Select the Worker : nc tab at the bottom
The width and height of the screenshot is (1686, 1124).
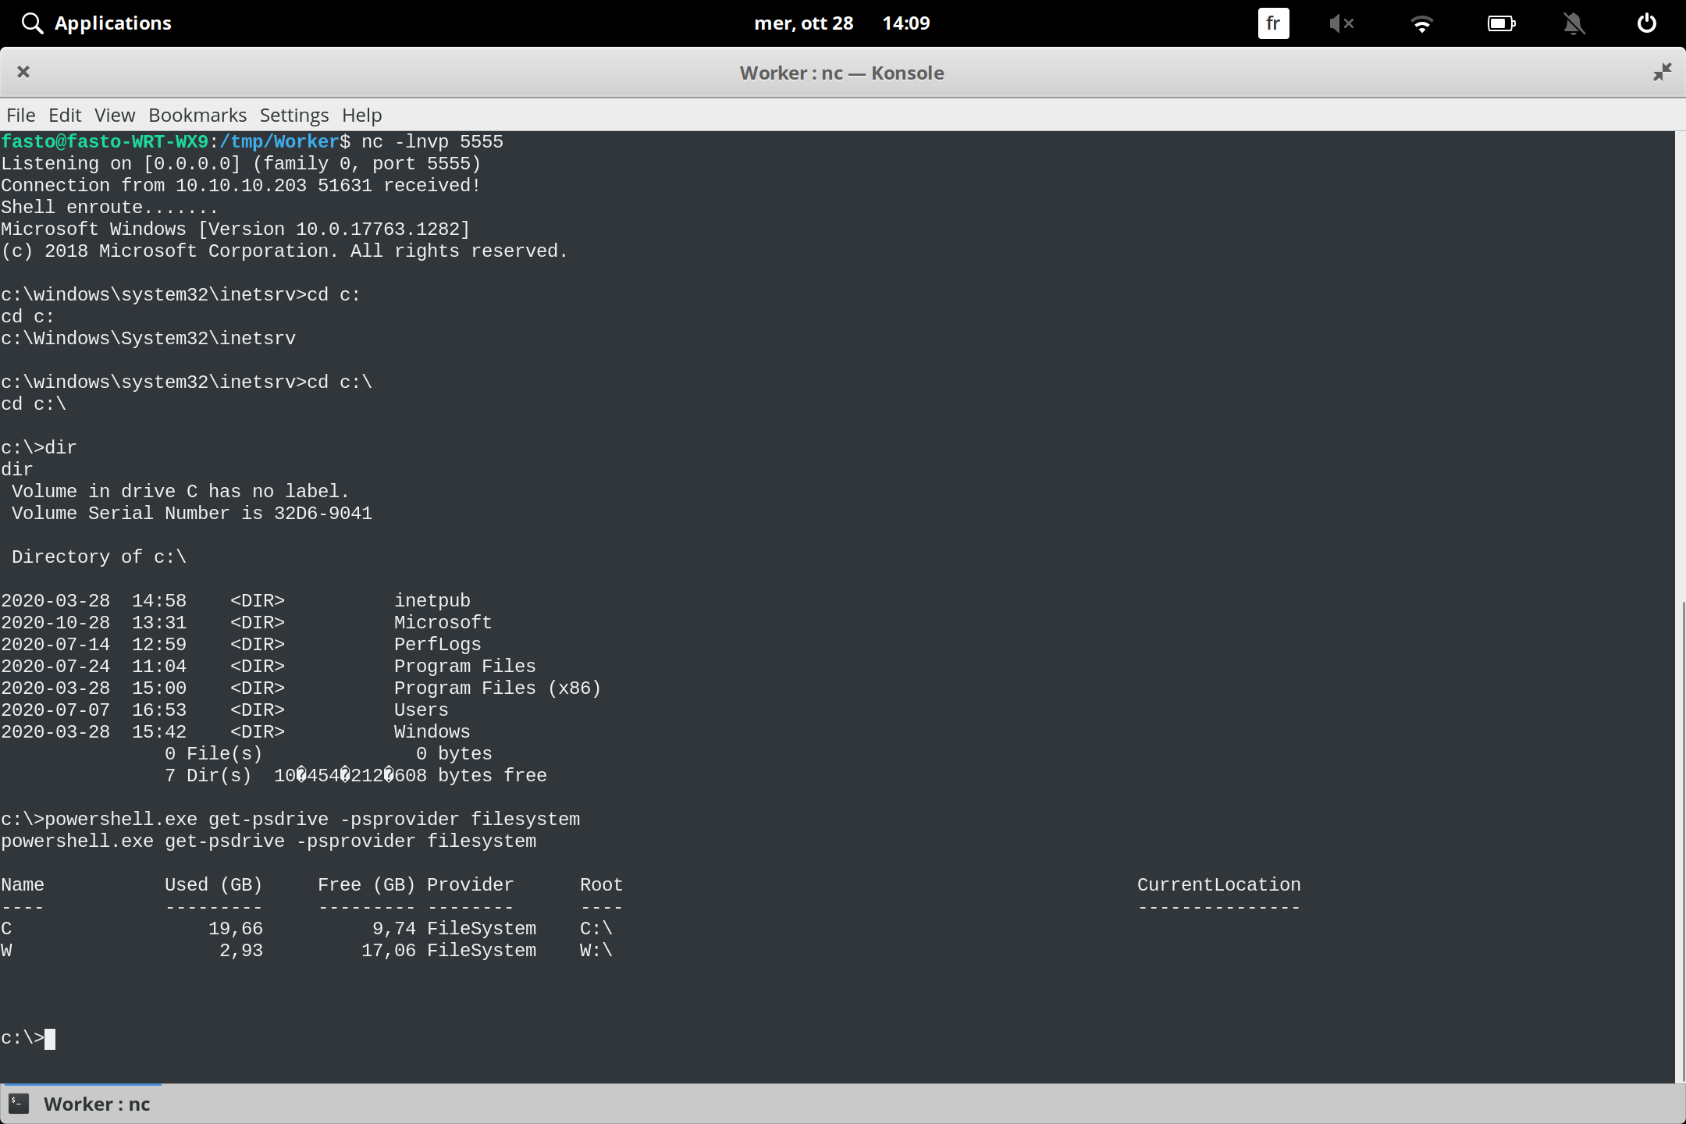coord(96,1103)
